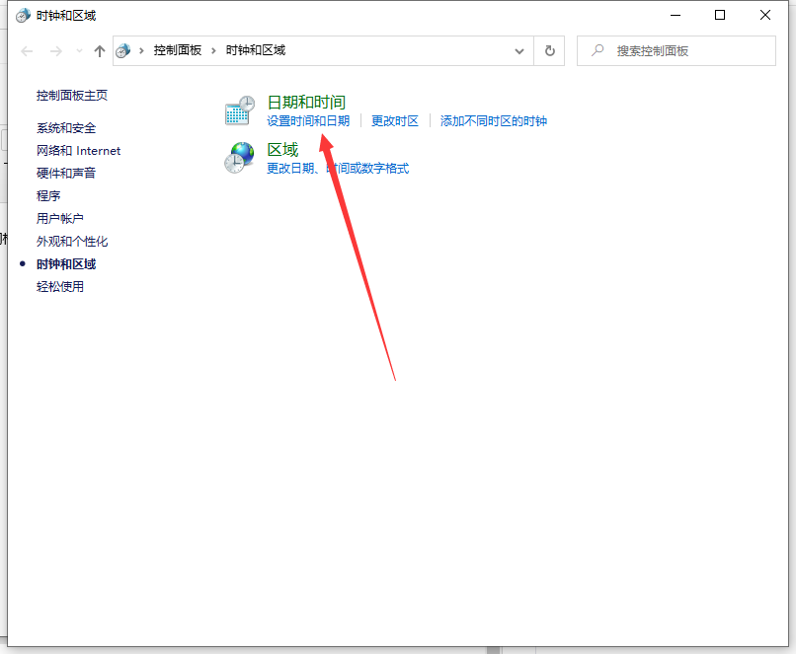Open 网络和 Internet category
The image size is (796, 654).
click(79, 151)
